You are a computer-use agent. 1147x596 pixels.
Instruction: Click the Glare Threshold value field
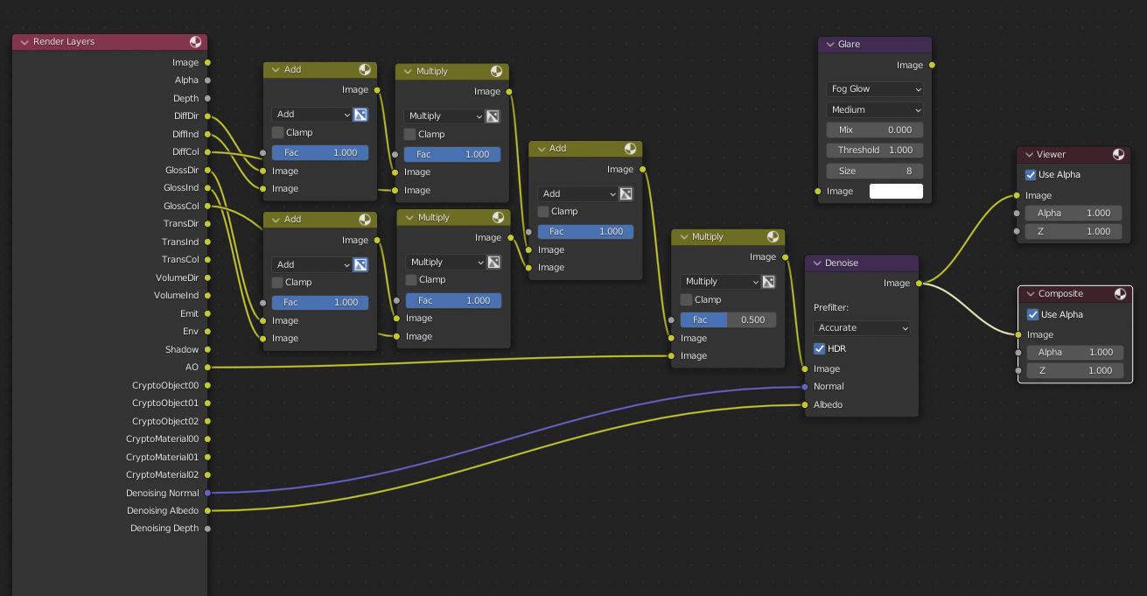pyautogui.click(x=875, y=150)
